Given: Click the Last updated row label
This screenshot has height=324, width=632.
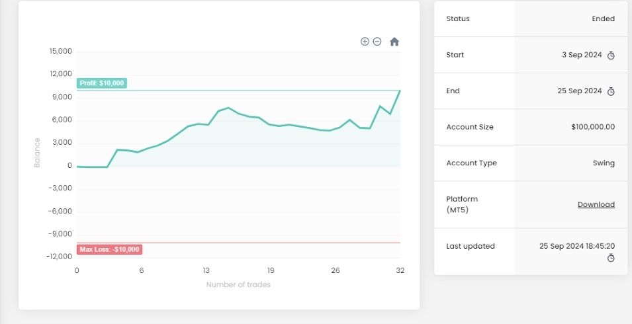Looking at the screenshot, I should (x=471, y=247).
